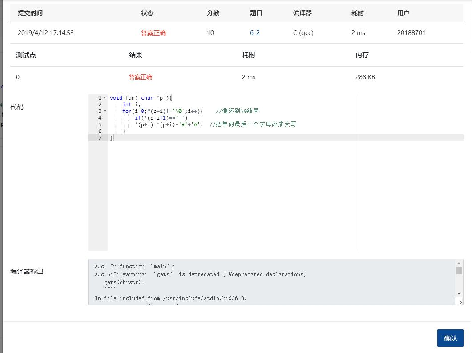Click the comment //把单词最后一个字母改成大写
The image size is (472, 353).
pos(253,124)
